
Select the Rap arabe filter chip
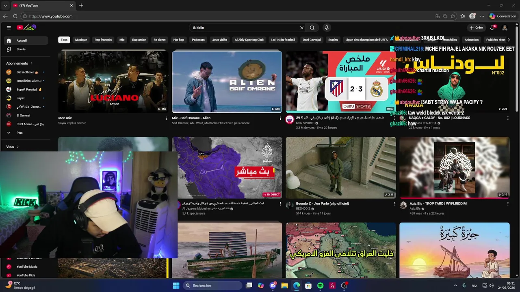coord(139,40)
